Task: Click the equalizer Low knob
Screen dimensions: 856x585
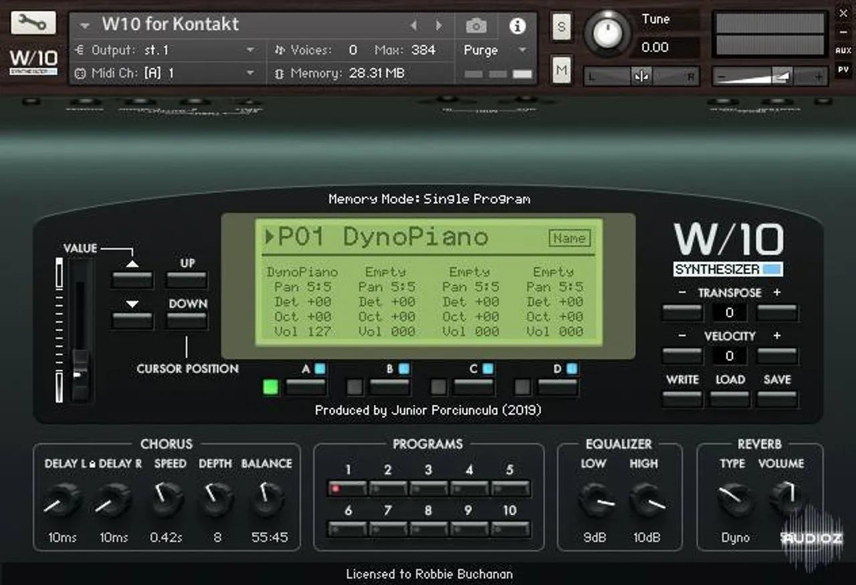Action: [595, 499]
